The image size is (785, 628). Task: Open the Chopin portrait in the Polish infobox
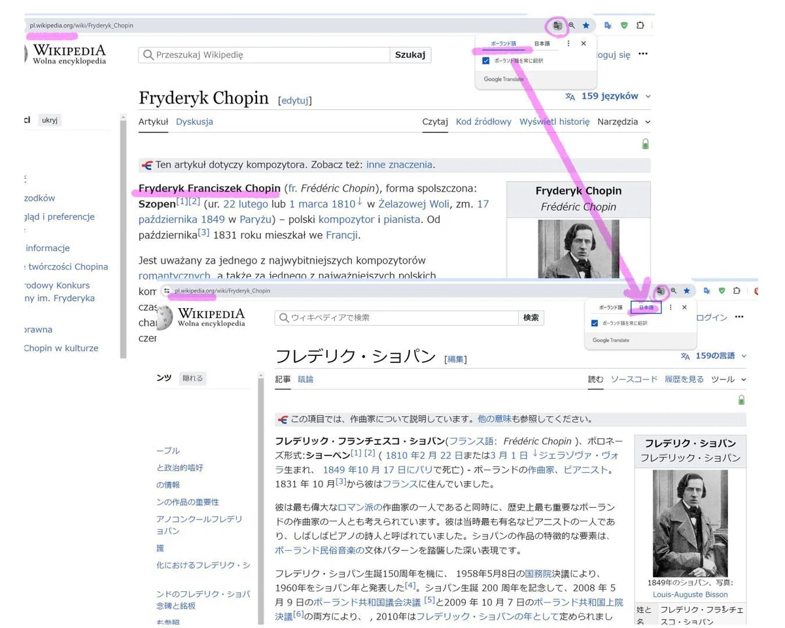578,249
